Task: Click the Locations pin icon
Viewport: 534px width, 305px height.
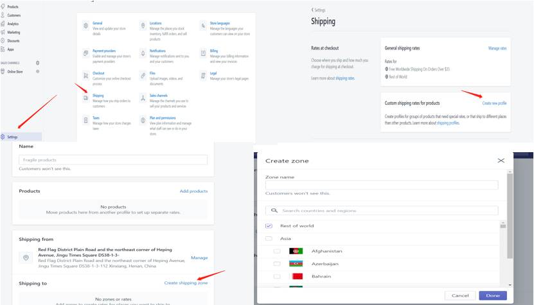Action: tap(143, 26)
